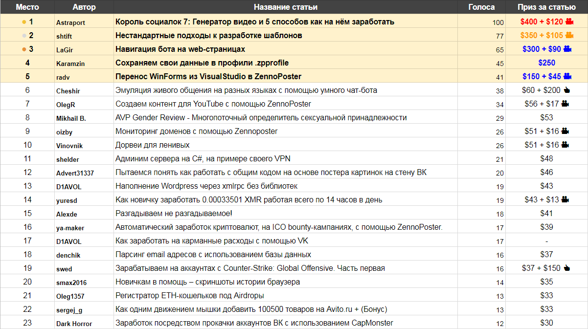Click the $30 prize for Dark Horror
Viewport: 588px width, 329px height.
coord(546,323)
